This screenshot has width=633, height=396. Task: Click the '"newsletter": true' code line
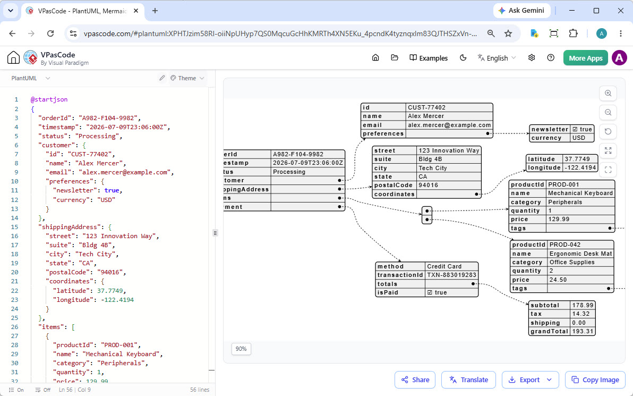[88, 190]
